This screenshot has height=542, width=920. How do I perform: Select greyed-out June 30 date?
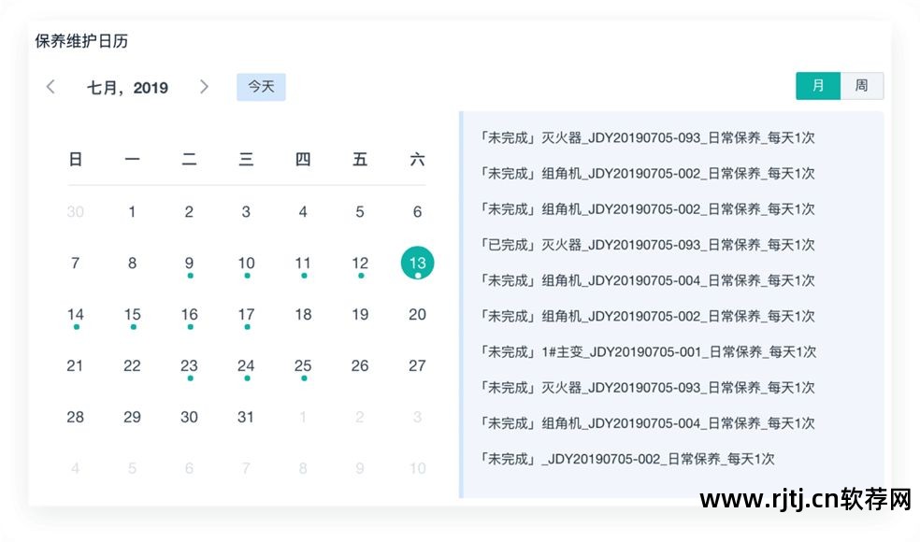click(x=75, y=212)
